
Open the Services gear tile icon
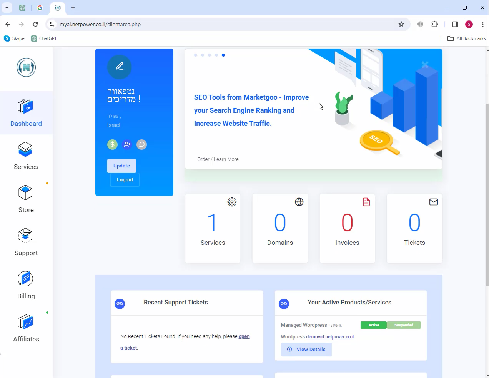pyautogui.click(x=232, y=202)
